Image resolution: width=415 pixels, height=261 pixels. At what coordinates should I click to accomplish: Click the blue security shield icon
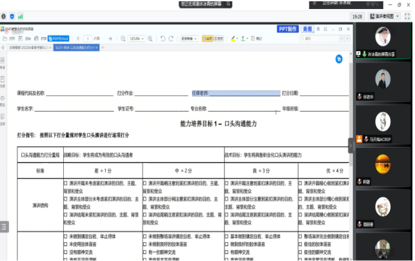pyautogui.click(x=12, y=16)
